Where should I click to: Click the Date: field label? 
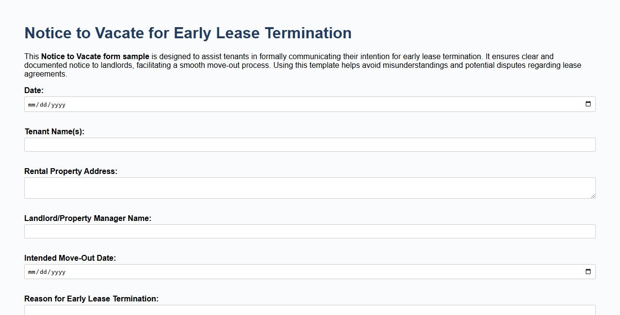(x=34, y=90)
